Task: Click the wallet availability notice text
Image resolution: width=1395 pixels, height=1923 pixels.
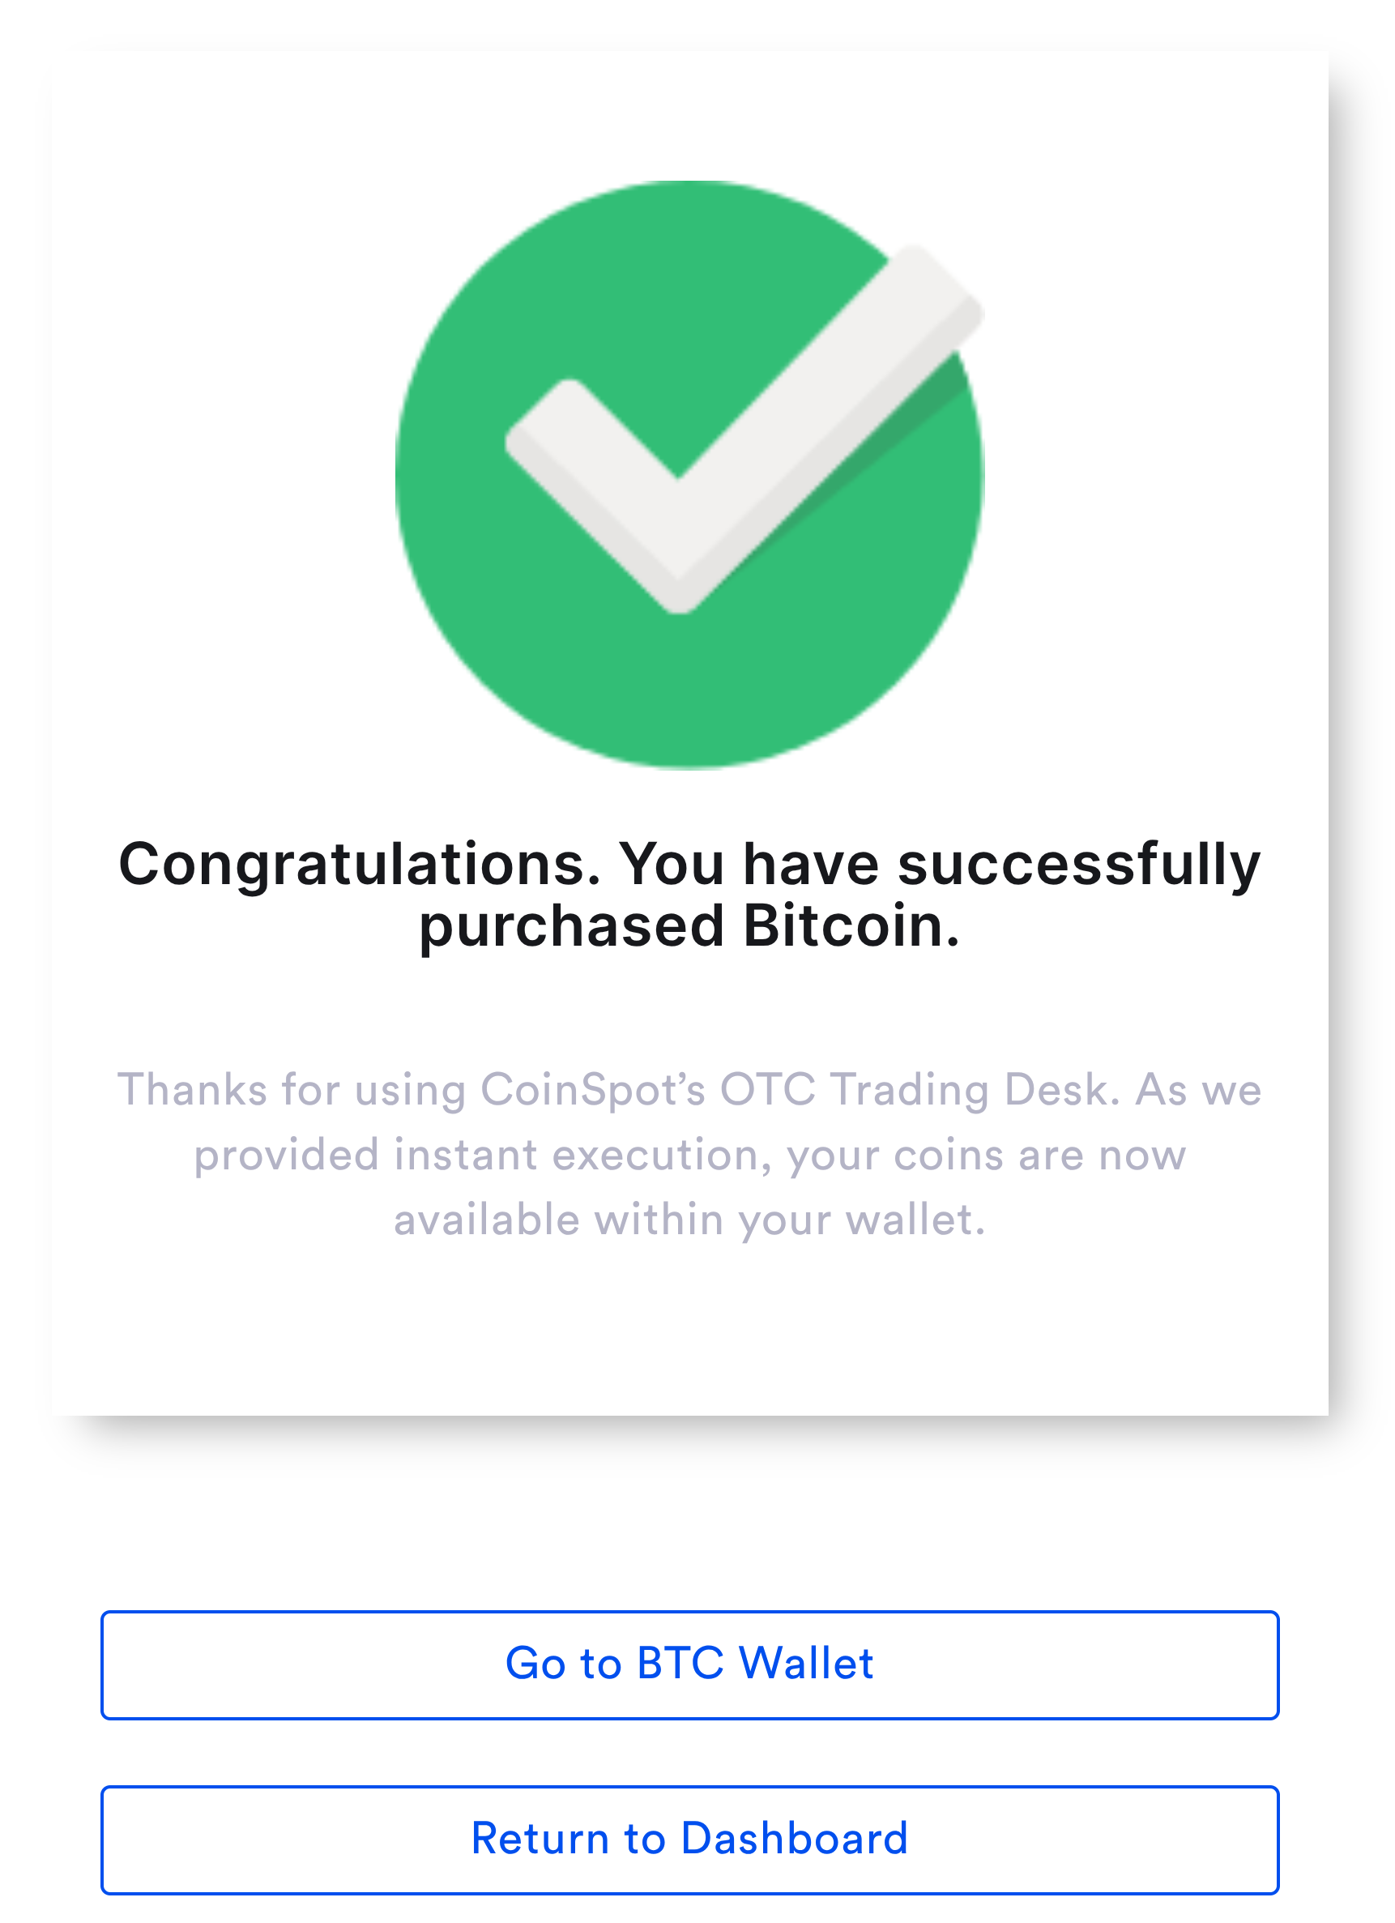Action: pyautogui.click(x=690, y=1219)
